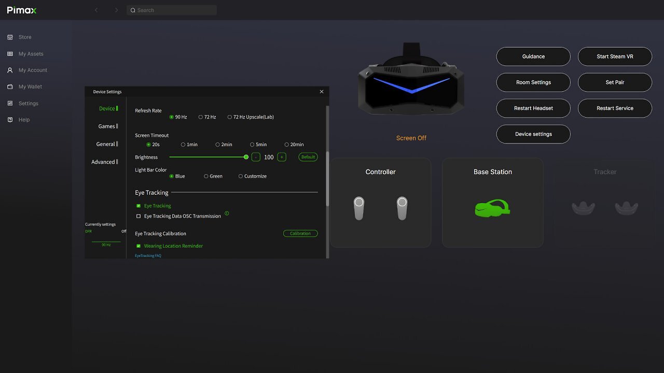The image size is (664, 373).
Task: Set screen timeout to 20min
Action: tap(294, 145)
